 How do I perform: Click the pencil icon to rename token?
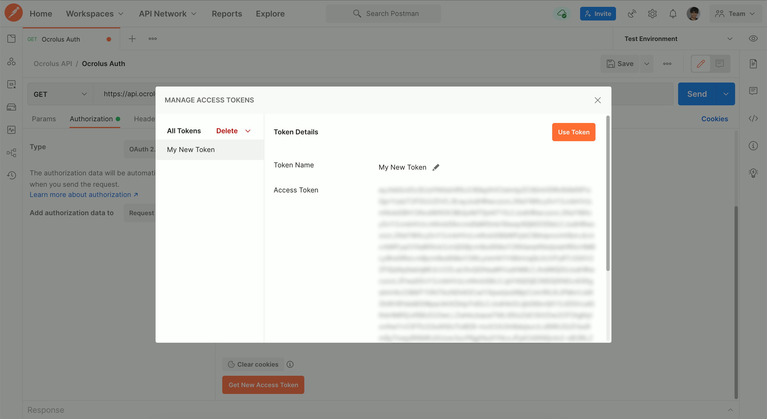click(x=436, y=167)
